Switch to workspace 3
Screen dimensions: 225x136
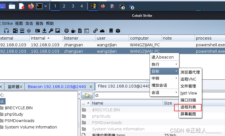(x=73, y=6)
